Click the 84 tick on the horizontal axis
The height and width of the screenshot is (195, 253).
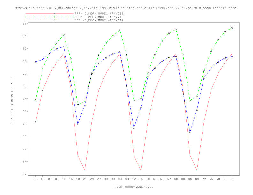pos(232,179)
